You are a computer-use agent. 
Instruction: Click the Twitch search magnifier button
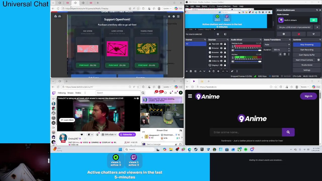tap(143, 93)
